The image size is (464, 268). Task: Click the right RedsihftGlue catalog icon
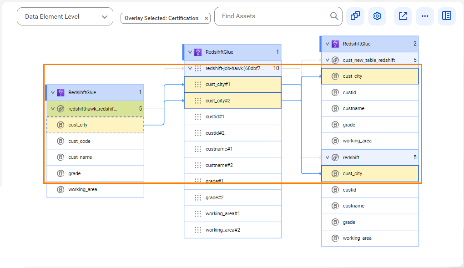tap(335, 44)
